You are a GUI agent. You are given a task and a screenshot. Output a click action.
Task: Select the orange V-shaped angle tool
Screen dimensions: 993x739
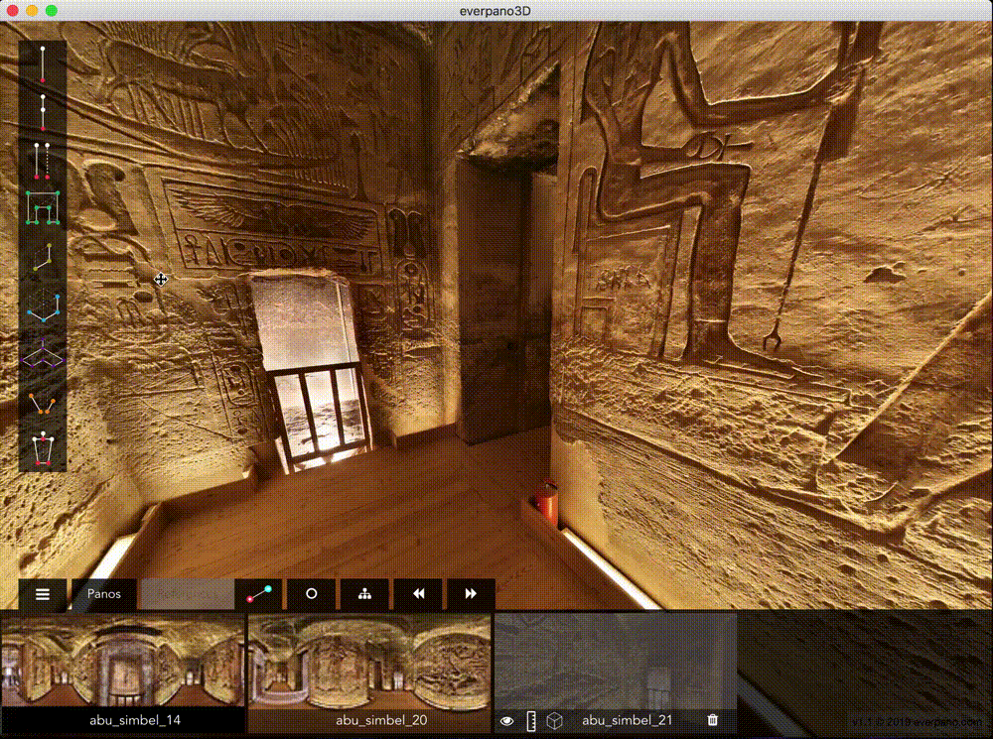tap(43, 403)
